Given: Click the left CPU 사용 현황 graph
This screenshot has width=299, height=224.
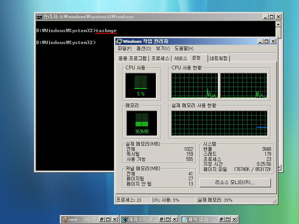Looking at the screenshot, I should click(195, 85).
